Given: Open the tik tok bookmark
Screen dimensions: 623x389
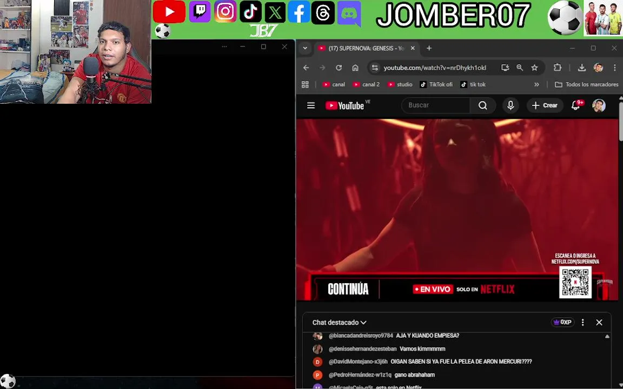Looking at the screenshot, I should coord(473,84).
